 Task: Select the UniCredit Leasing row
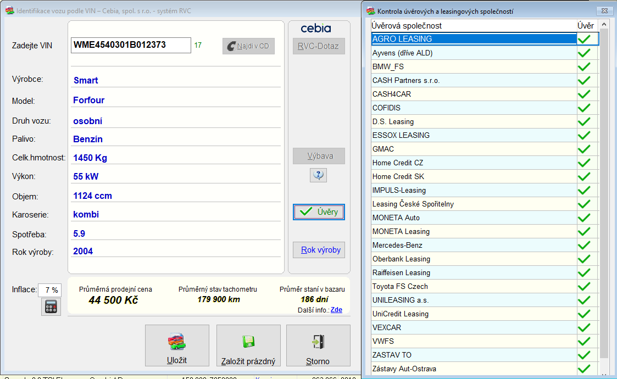[x=485, y=314]
